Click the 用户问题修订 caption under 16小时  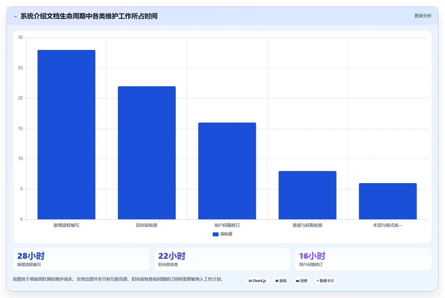coord(311,265)
